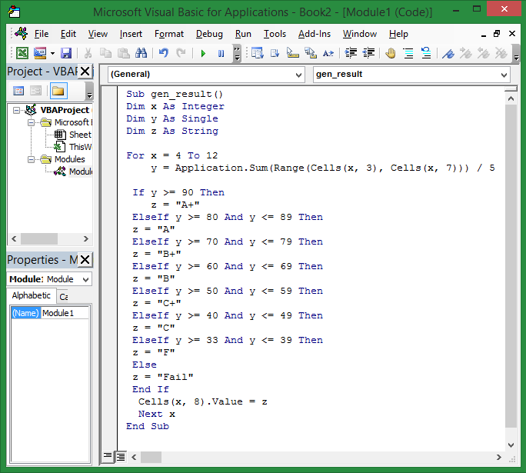This screenshot has height=473, width=526.
Task: Toggle breakpoint with the hand icon
Action: pyautogui.click(x=391, y=53)
